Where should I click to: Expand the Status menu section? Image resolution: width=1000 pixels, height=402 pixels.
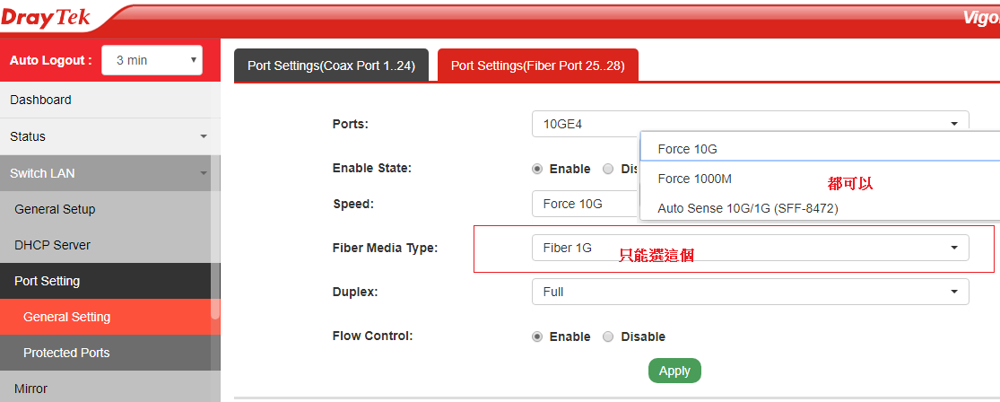point(108,136)
